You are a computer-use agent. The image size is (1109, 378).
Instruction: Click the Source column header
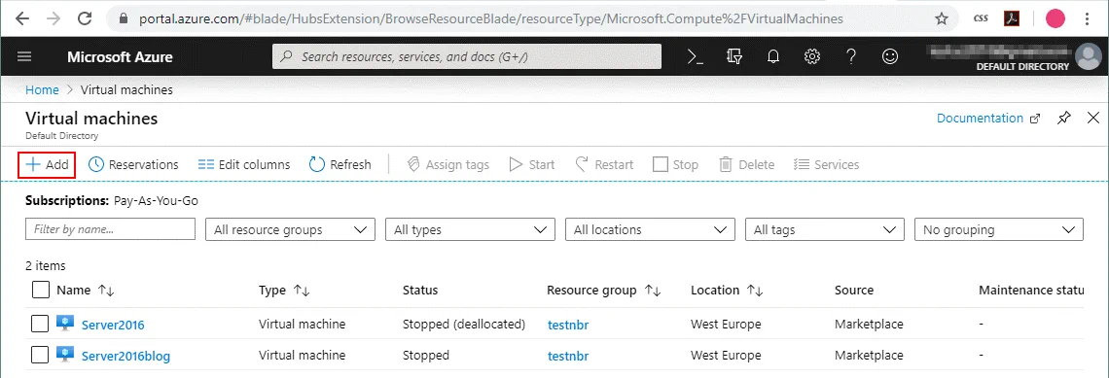(854, 291)
